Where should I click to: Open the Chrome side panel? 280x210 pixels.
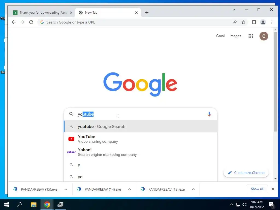click(254, 22)
